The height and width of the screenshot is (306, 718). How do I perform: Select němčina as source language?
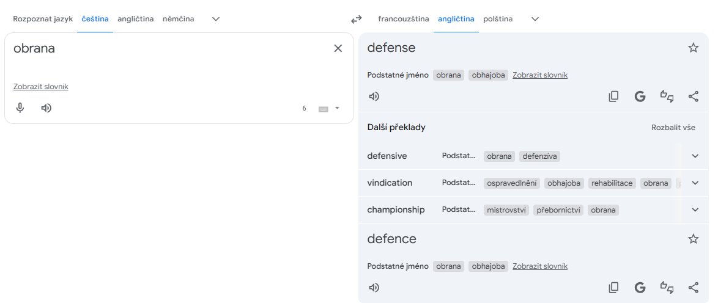(x=178, y=19)
